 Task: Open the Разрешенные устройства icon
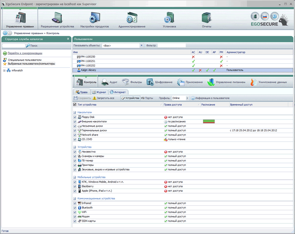[57, 18]
